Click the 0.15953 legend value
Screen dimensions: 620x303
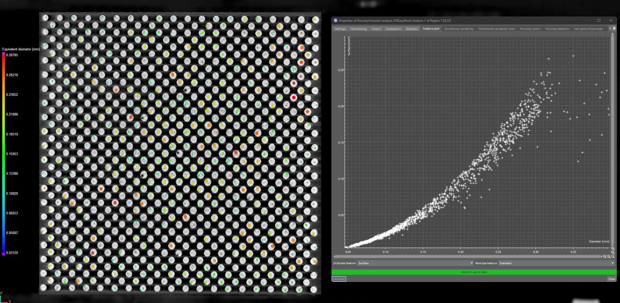click(x=12, y=154)
